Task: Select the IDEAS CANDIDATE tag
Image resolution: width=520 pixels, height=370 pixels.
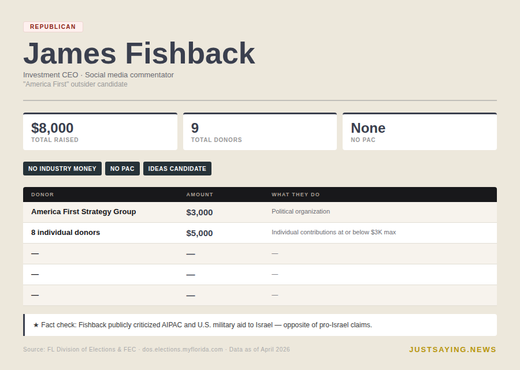Action: point(177,169)
